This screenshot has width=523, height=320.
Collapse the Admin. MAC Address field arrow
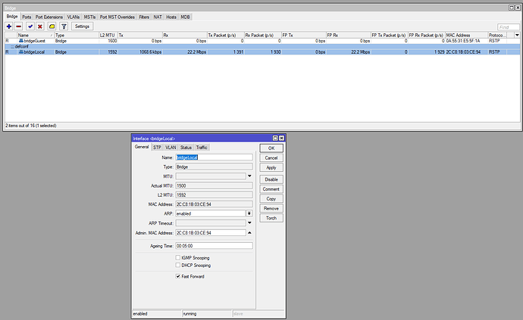(x=249, y=233)
